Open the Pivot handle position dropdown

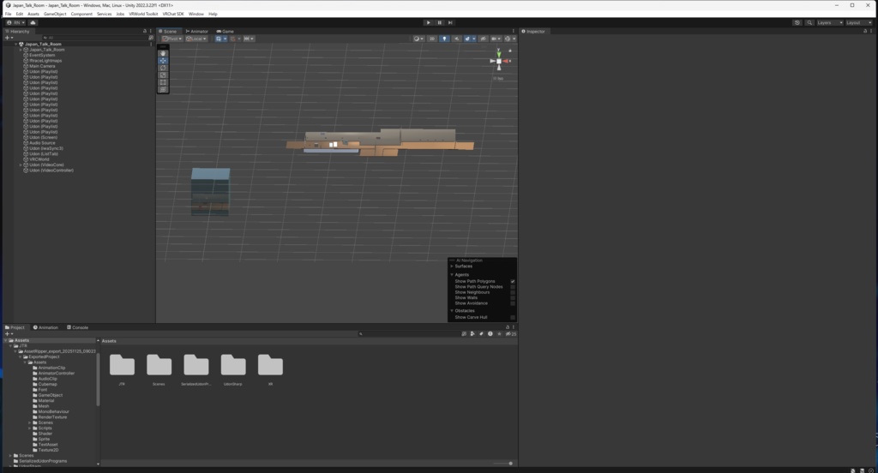tap(171, 39)
